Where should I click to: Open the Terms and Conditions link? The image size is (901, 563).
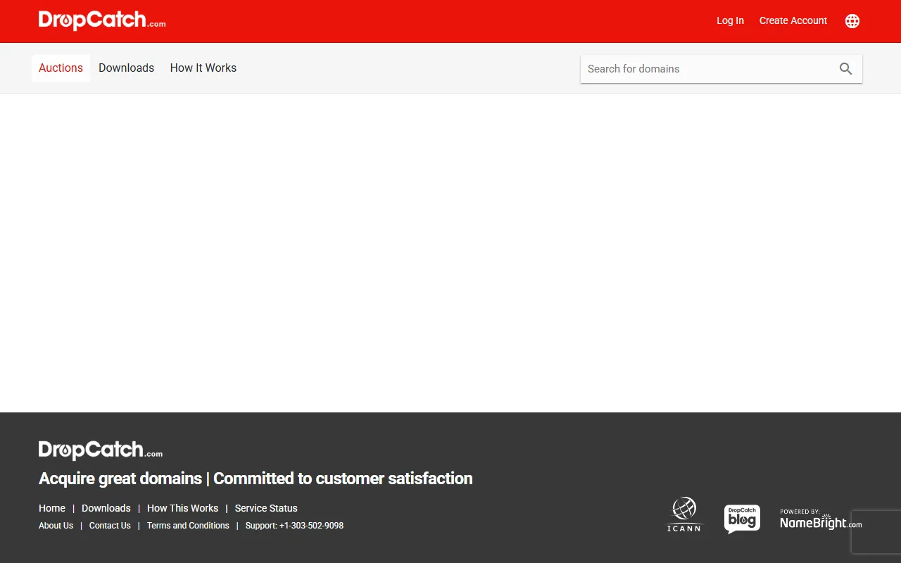188,526
